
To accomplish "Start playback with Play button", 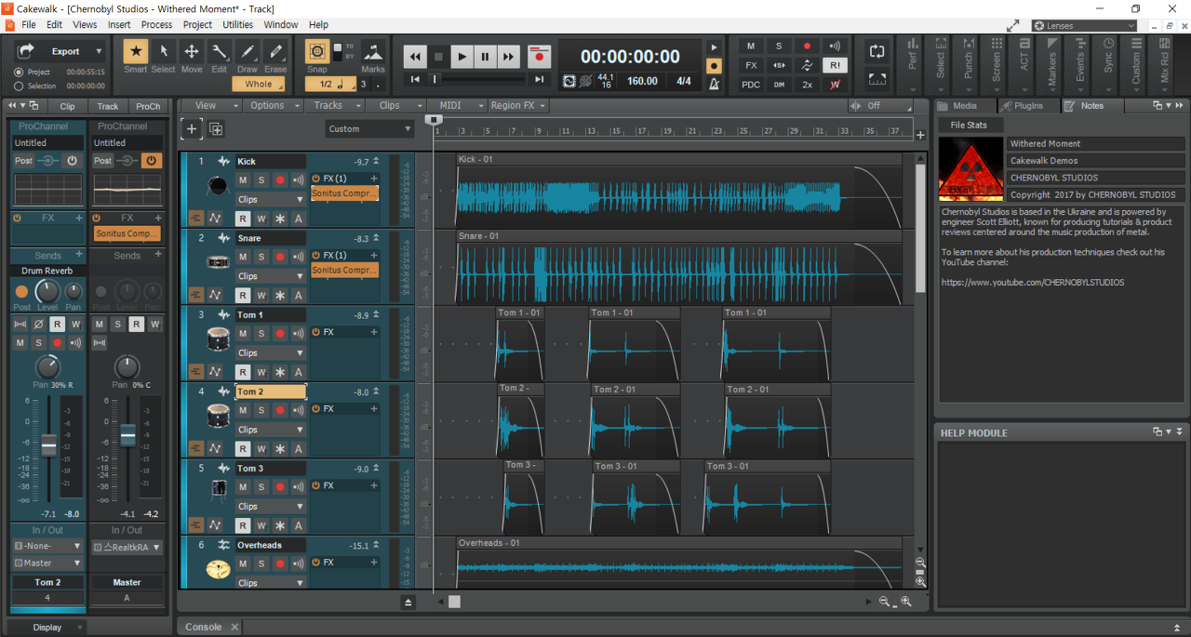I will pos(462,57).
